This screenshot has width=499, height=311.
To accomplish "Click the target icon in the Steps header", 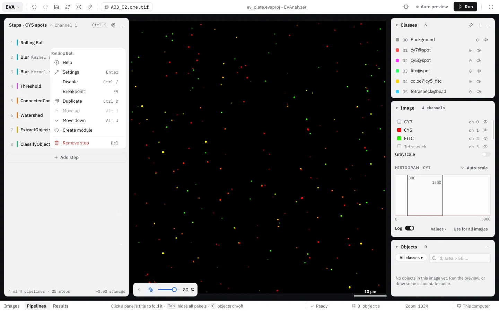I will click(x=113, y=25).
